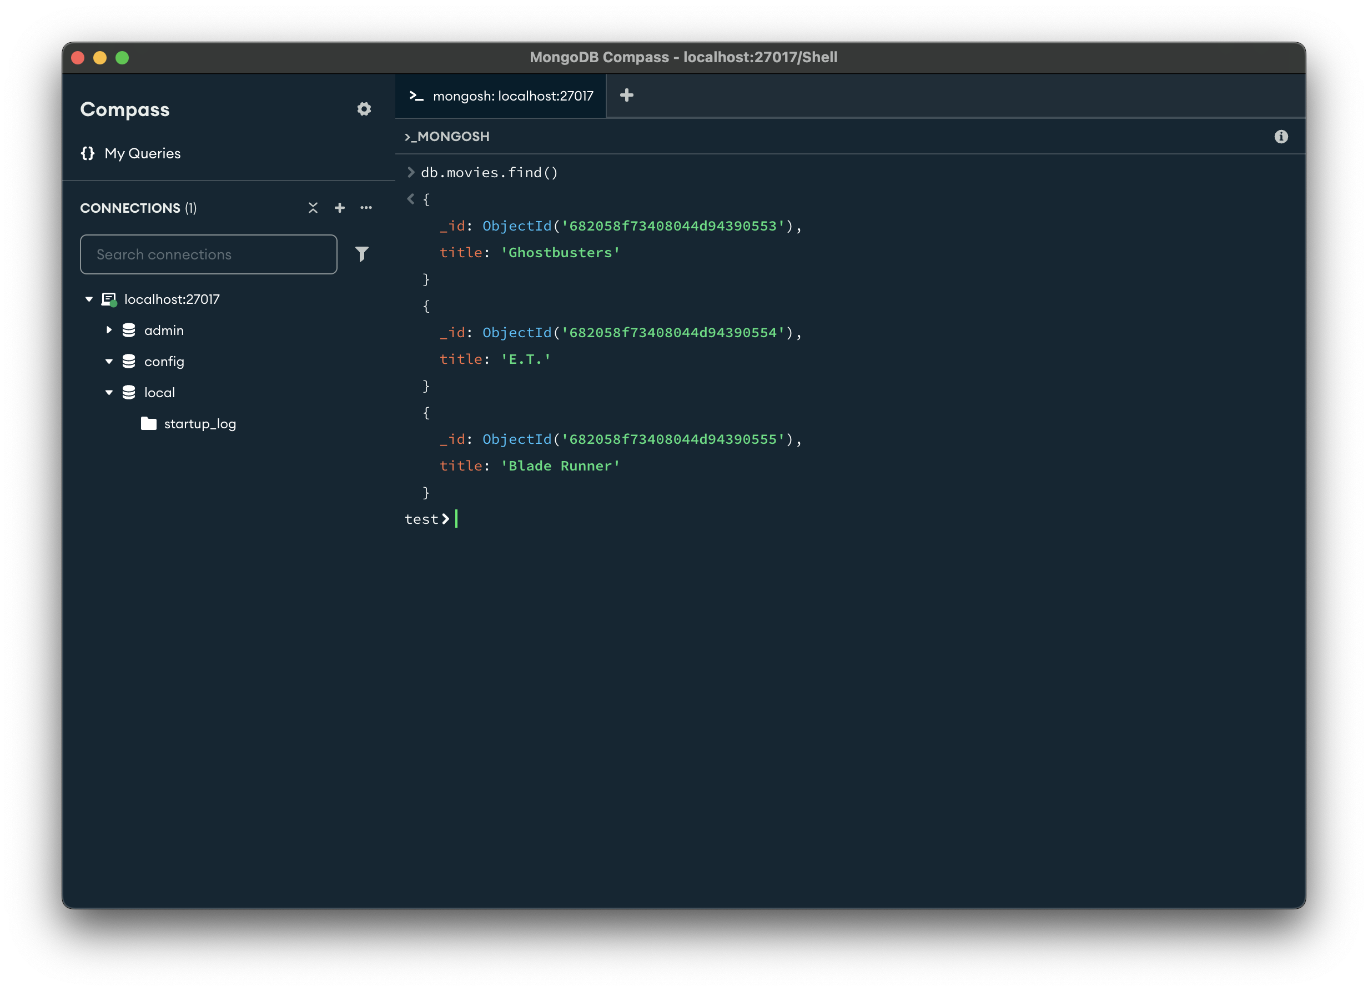Click the input chevron before db.movies.find()
Viewport: 1368px width, 991px height.
pos(411,173)
